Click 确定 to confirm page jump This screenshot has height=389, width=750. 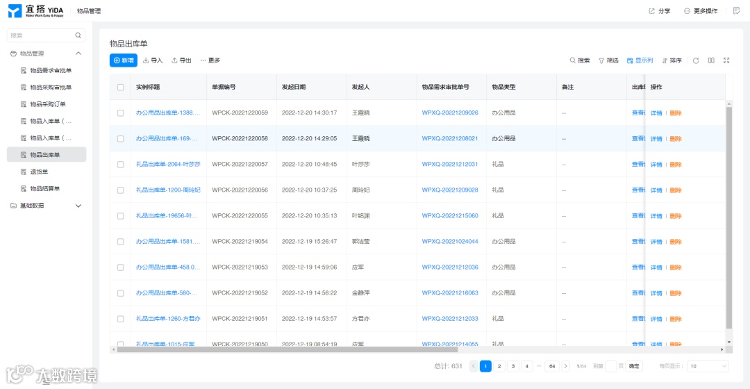(634, 366)
